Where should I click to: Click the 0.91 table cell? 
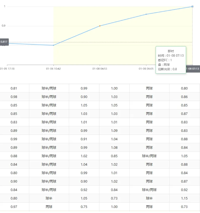[x=84, y=139]
